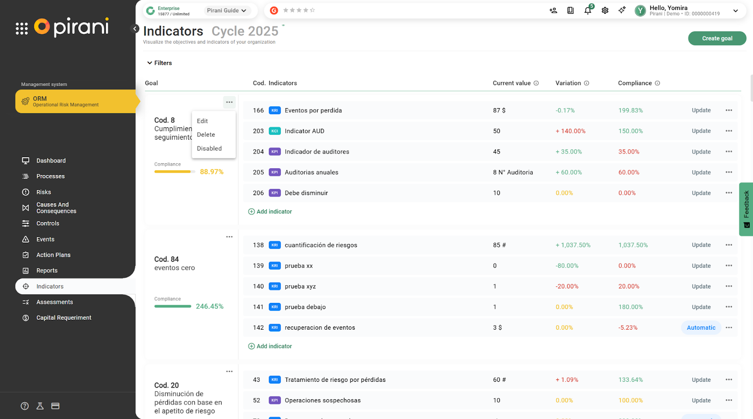
Task: Open settings gear in top bar
Action: click(x=605, y=10)
